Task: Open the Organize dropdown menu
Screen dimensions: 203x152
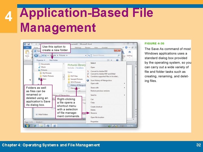Action: click(41, 60)
